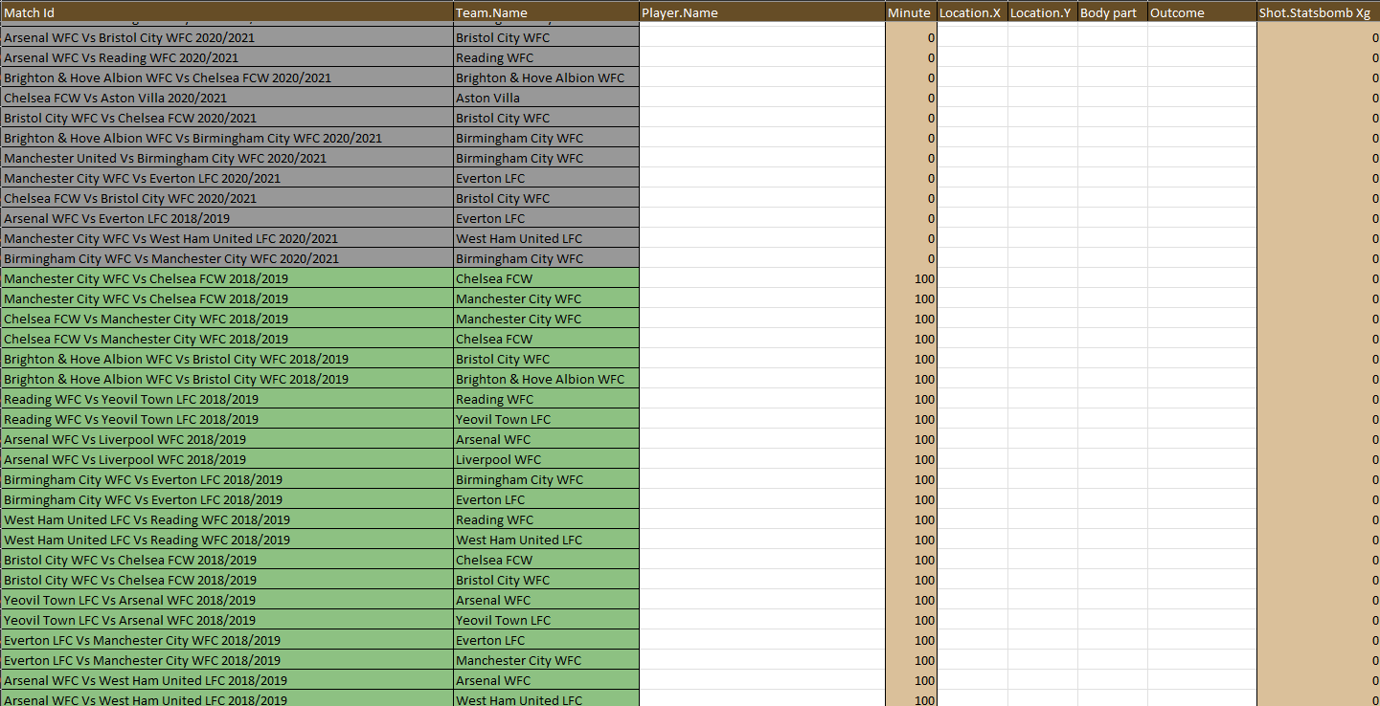The width and height of the screenshot is (1380, 706).
Task: Click the Minute column header
Action: pos(911,12)
